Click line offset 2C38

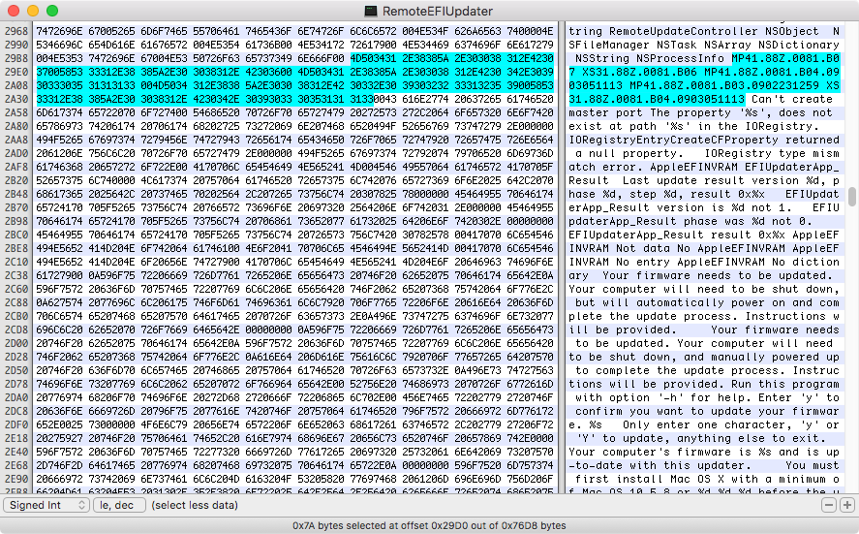pos(16,275)
